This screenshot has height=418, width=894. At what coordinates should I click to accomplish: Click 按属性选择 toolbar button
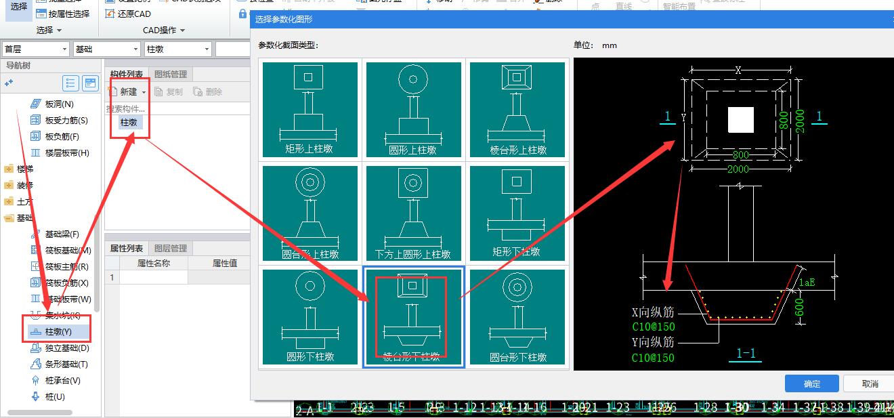(x=62, y=14)
